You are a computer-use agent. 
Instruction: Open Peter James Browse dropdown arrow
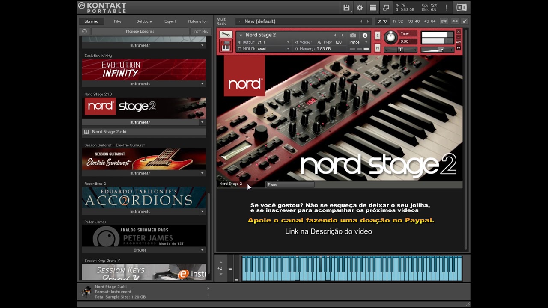coord(203,250)
